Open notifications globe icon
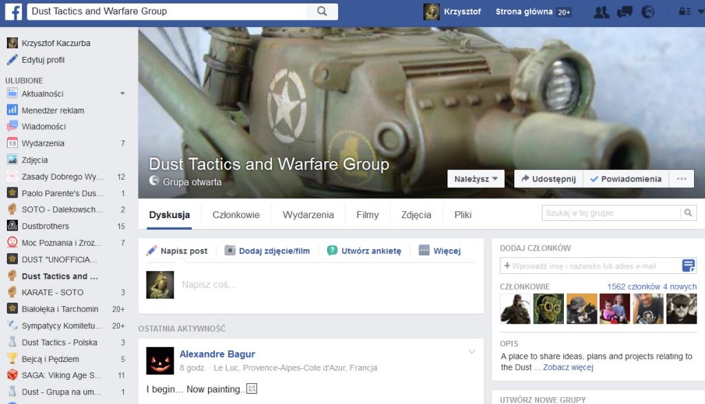The image size is (705, 404). (x=647, y=12)
